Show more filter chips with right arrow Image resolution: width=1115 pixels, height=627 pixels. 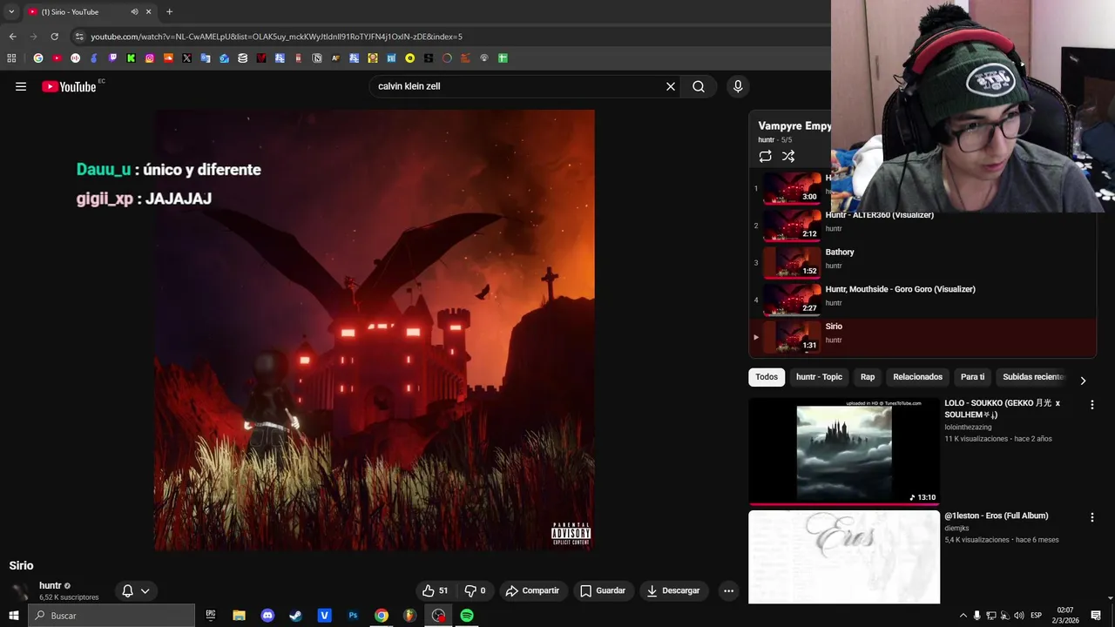point(1083,381)
